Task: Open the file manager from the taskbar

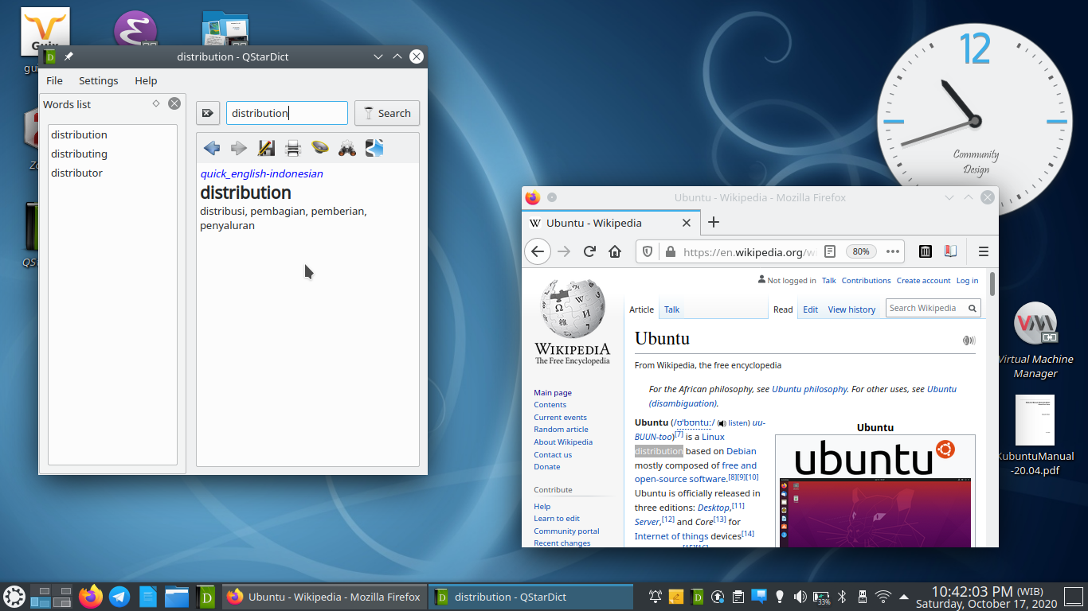Action: (x=177, y=596)
